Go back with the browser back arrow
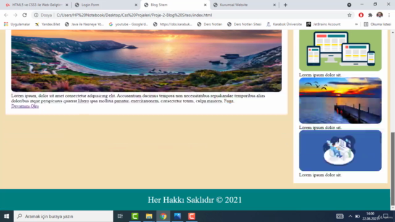Screen dimensions: 395x222 coord(6,15)
